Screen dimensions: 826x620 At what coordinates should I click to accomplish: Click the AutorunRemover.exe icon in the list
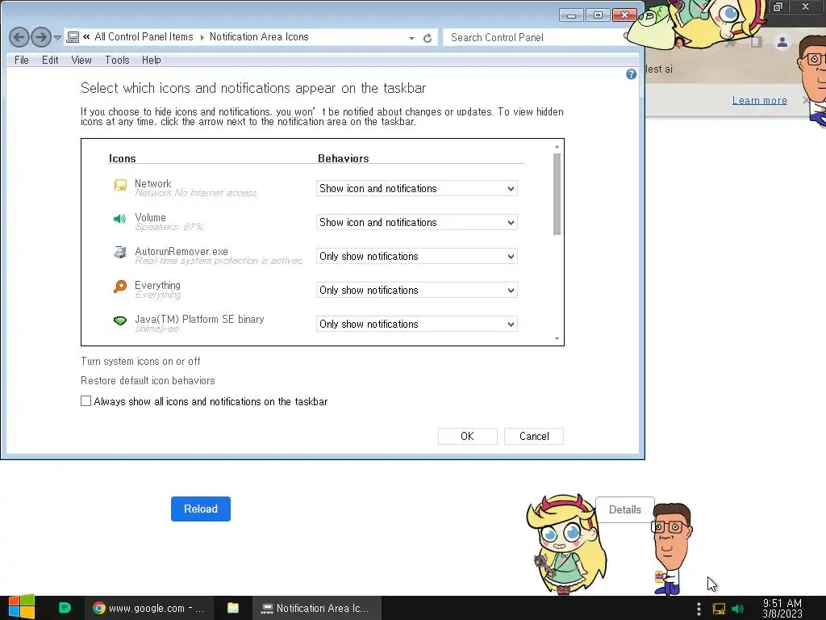[x=120, y=253]
